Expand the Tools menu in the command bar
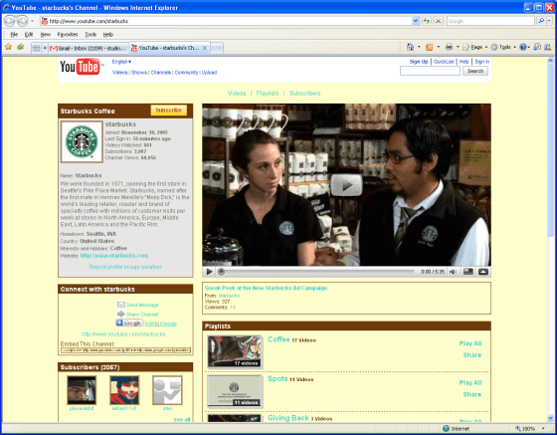 (503, 47)
